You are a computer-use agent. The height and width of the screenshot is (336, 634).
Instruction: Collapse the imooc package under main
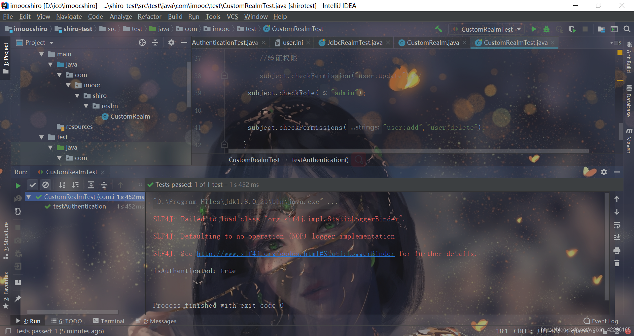pos(68,85)
